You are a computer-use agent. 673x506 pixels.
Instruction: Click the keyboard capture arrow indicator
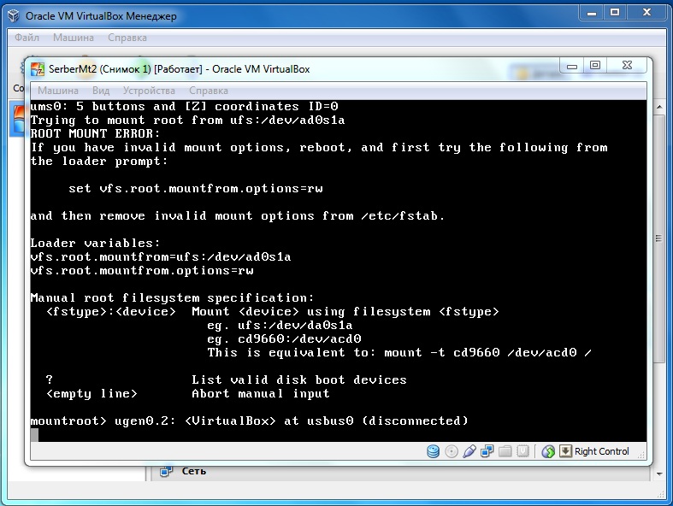pos(564,451)
